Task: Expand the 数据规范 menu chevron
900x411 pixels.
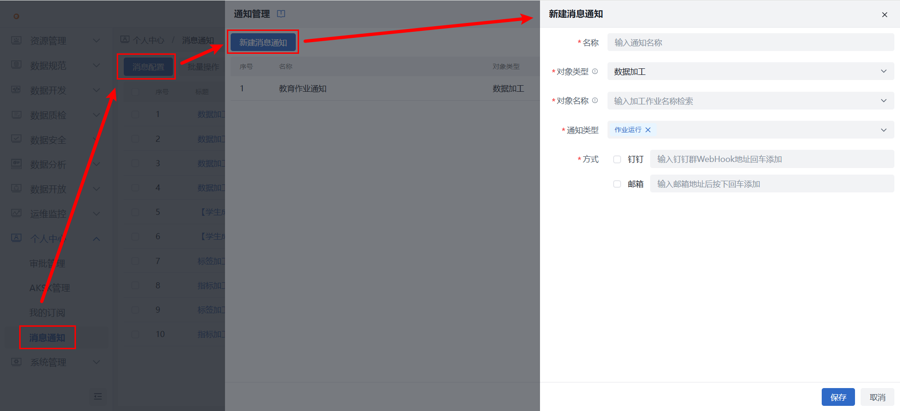Action: click(96, 65)
